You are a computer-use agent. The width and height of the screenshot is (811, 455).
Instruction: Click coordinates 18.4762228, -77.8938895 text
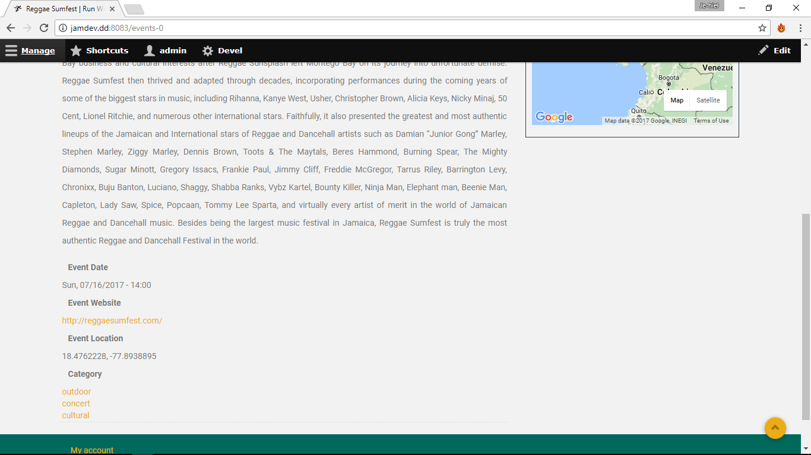coord(109,356)
